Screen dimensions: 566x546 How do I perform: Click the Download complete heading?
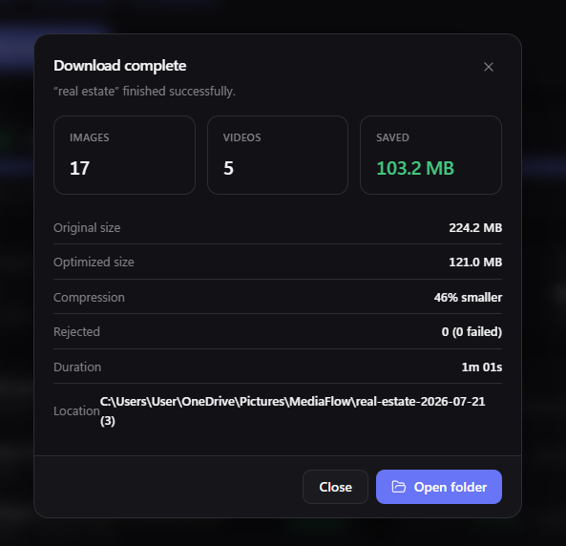click(x=120, y=66)
